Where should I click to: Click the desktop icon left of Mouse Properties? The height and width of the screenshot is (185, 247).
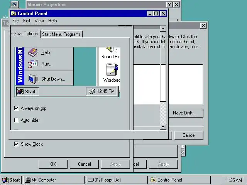click(x=15, y=4)
